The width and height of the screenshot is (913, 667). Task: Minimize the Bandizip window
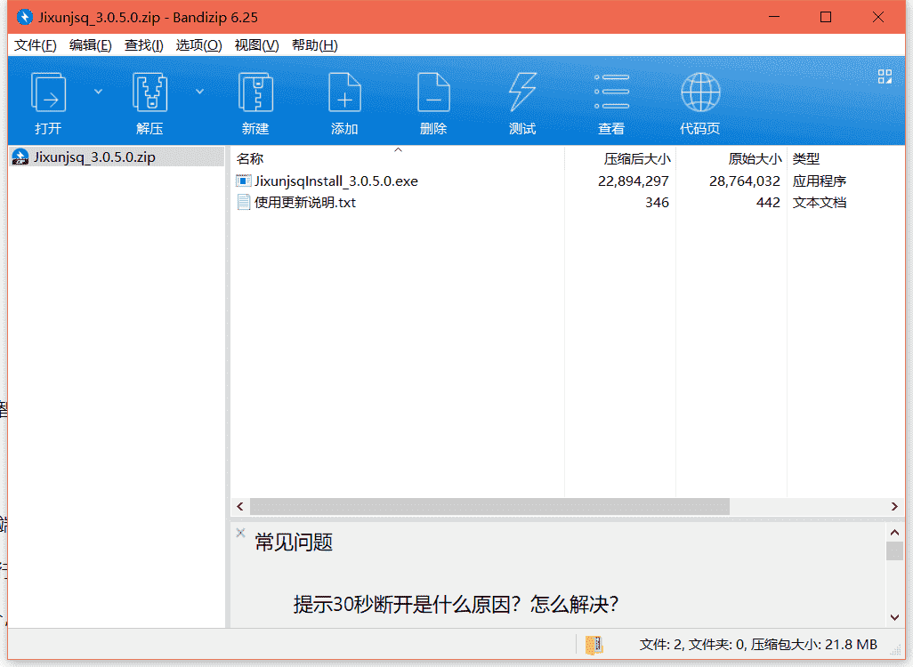[774, 17]
